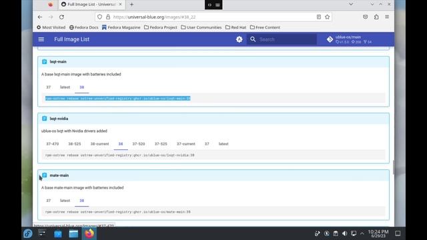
Task: Click the padlock site security icon
Action: (108, 17)
